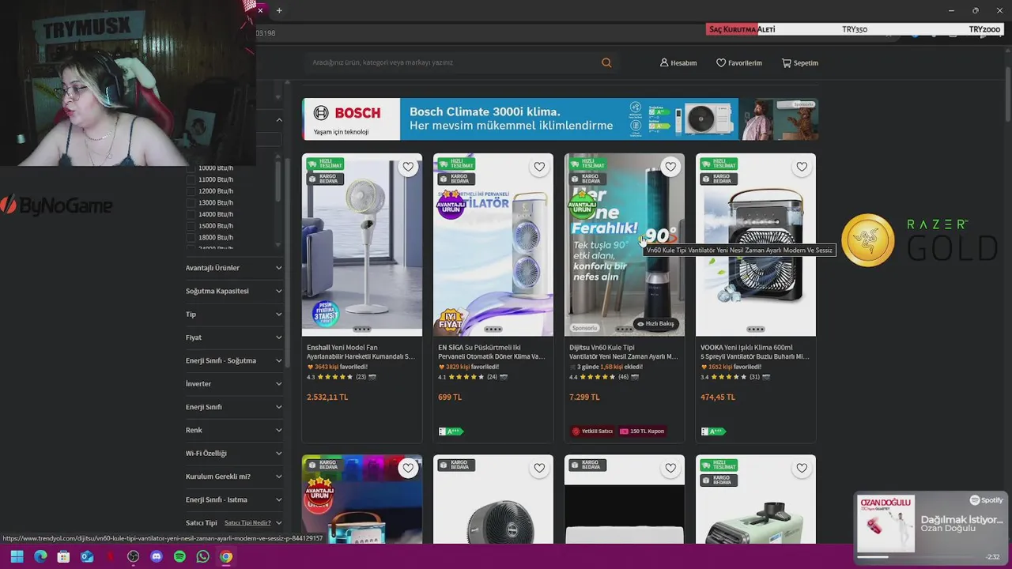Click the page's vertical scrollbar
1012x569 pixels.
(1006, 95)
